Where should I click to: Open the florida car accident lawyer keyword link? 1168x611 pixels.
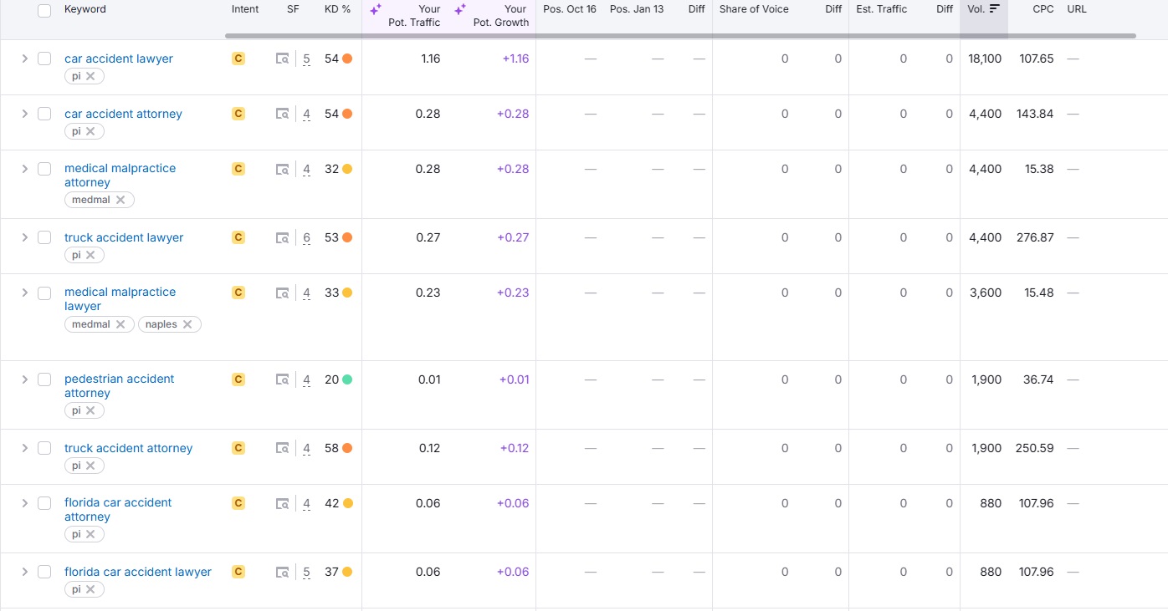click(x=138, y=572)
